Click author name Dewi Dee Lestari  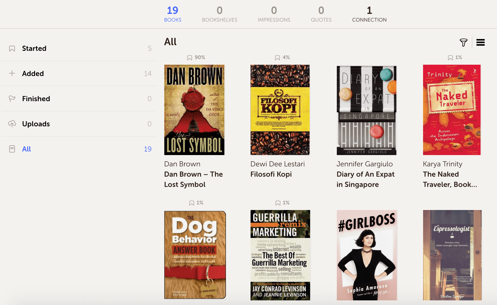[278, 164]
